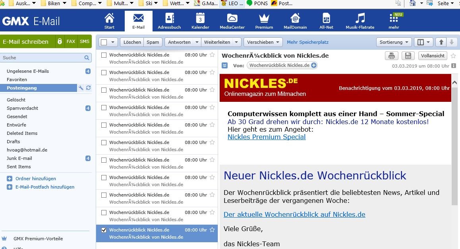The image size is (460, 249).
Task: Click the FAX button
Action: [71, 41]
